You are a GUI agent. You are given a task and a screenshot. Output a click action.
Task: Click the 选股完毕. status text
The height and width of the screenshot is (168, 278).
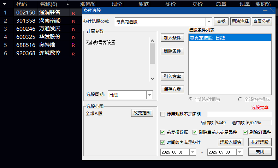pyautogui.click(x=260, y=108)
